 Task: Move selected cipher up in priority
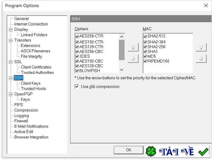(133, 47)
